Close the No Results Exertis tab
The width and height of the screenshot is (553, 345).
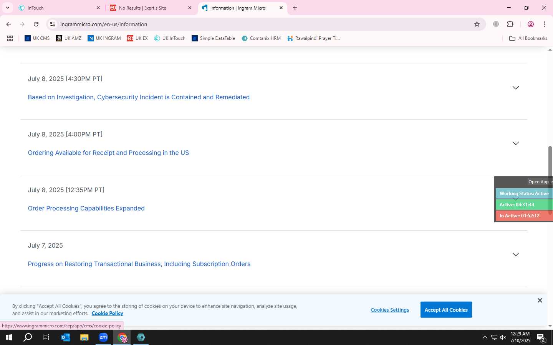(x=190, y=8)
